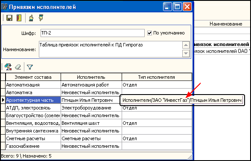Close the Привязки исполнителей window
This screenshot has width=251, height=161.
(x=187, y=7)
